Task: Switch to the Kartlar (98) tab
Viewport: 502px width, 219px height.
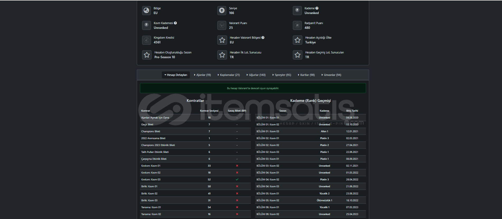Action: (306, 75)
